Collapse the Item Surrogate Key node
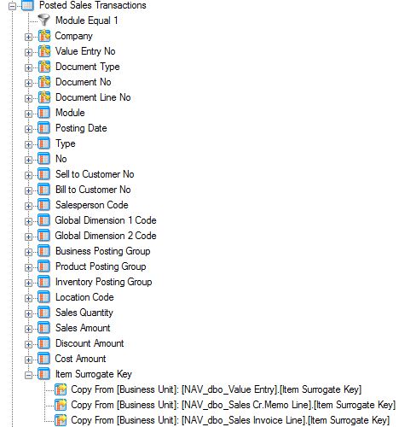 [x=28, y=375]
